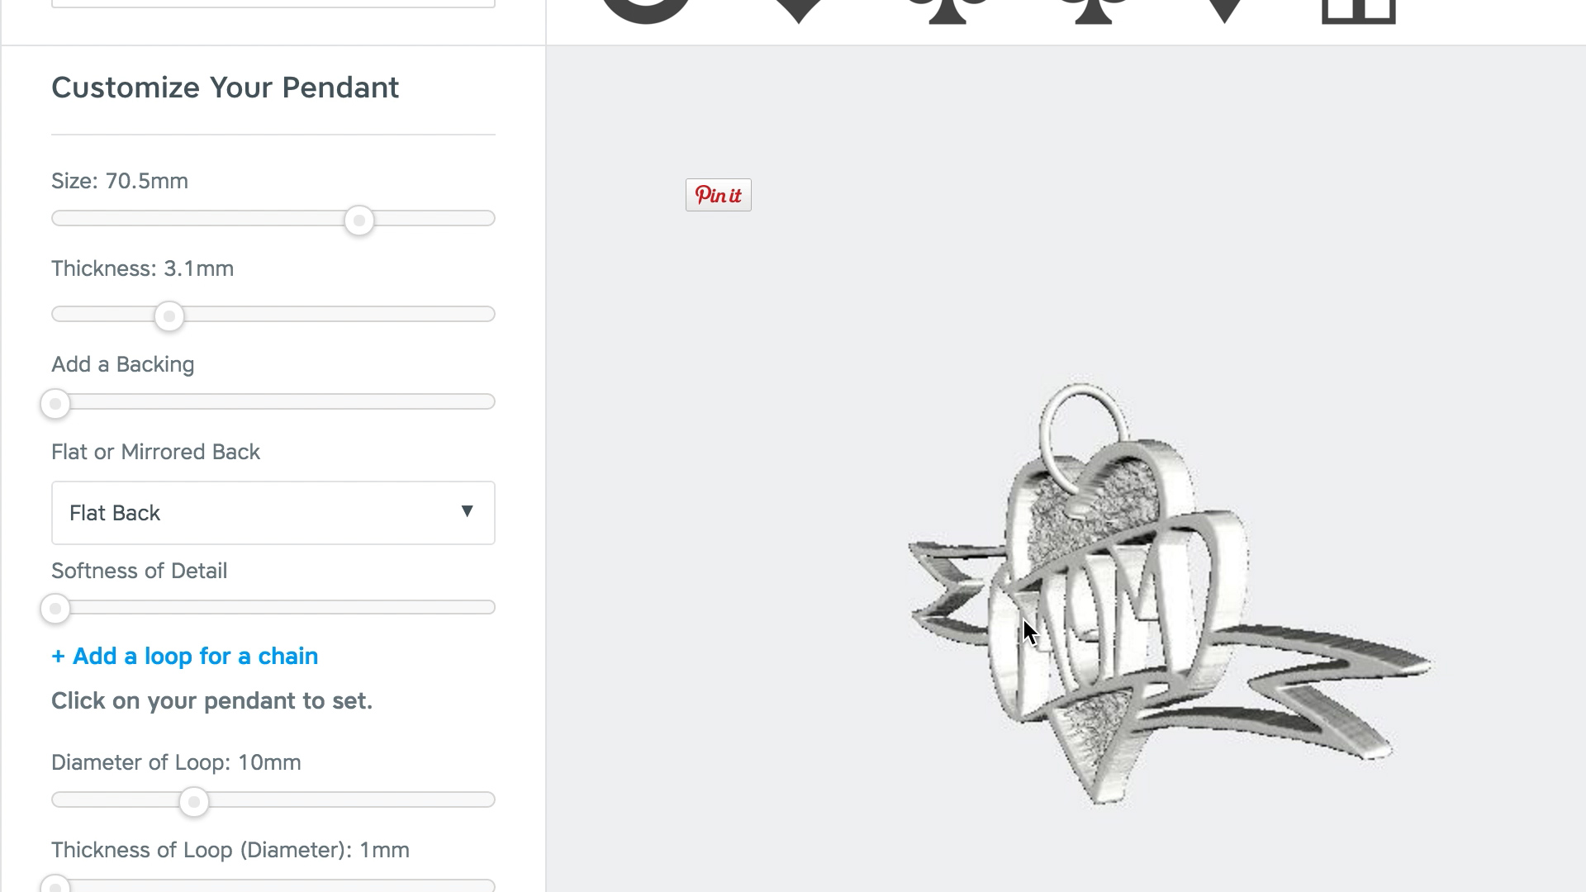This screenshot has width=1586, height=892.
Task: Pick the first club/spade icon in the top row
Action: click(x=947, y=10)
